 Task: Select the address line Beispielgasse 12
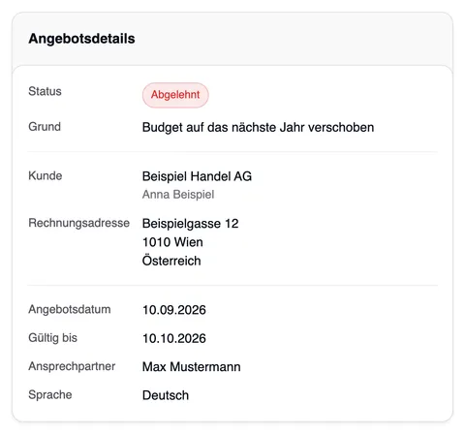click(x=191, y=224)
